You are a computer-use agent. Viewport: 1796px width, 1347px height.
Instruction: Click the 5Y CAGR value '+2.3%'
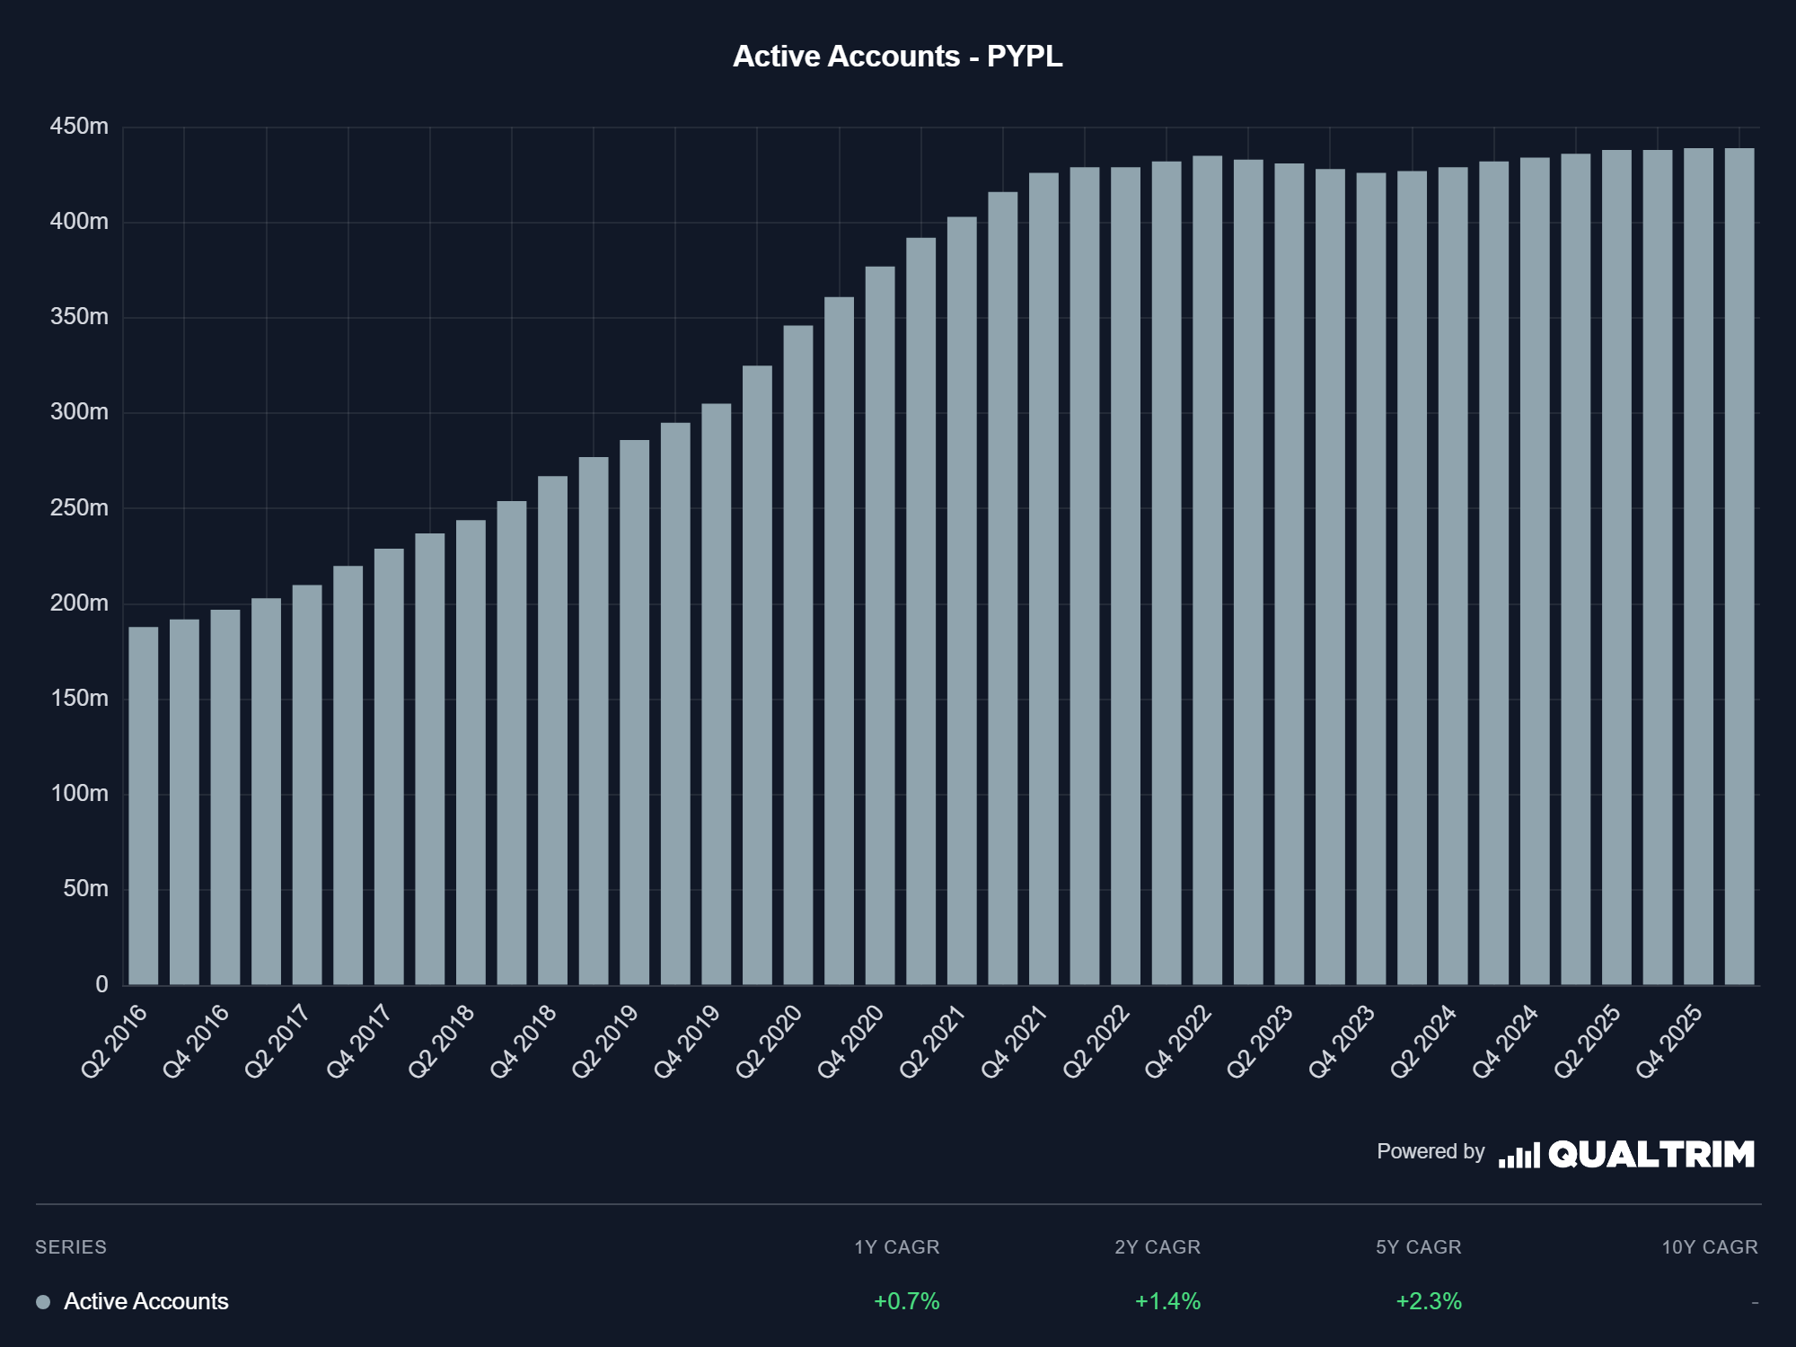coord(1429,1301)
